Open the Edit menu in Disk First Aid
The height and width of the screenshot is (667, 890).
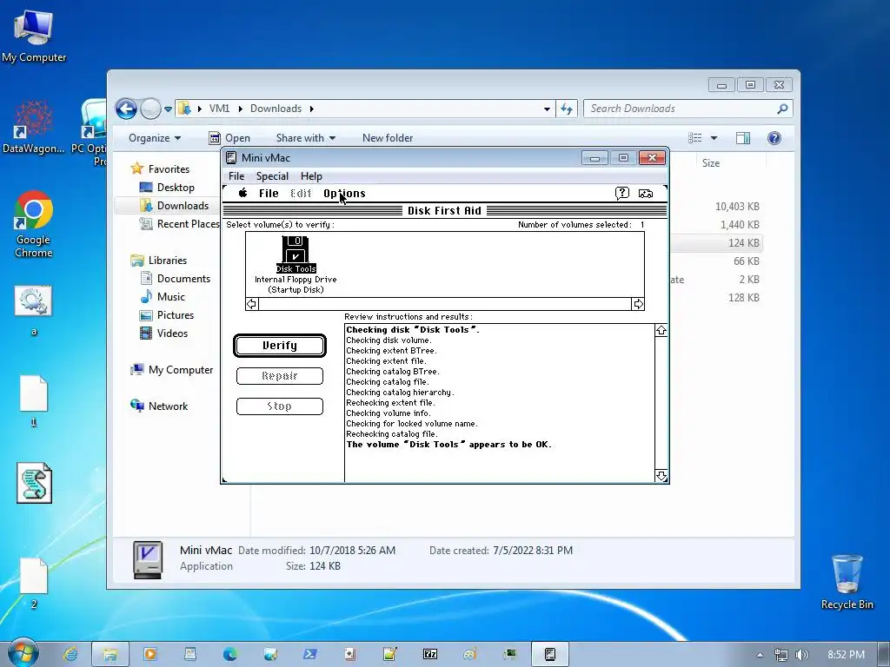pos(301,194)
